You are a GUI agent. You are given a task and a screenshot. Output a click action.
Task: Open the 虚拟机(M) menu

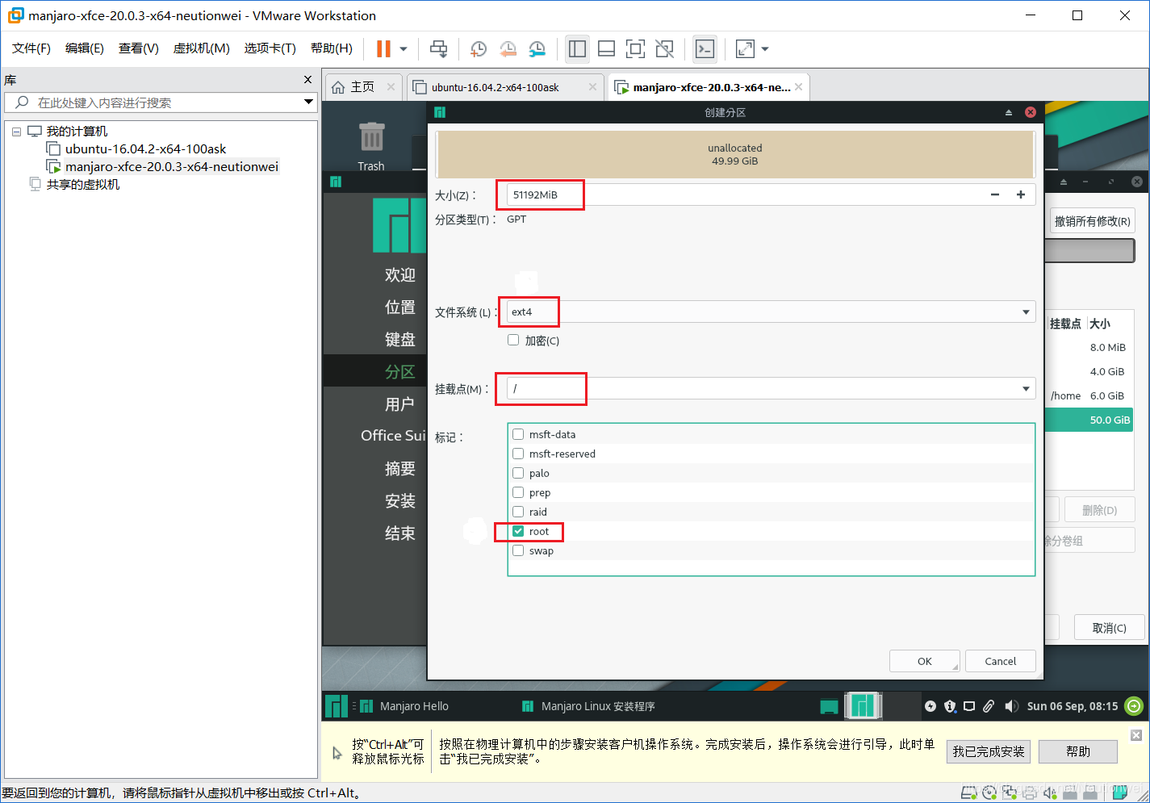click(x=202, y=48)
